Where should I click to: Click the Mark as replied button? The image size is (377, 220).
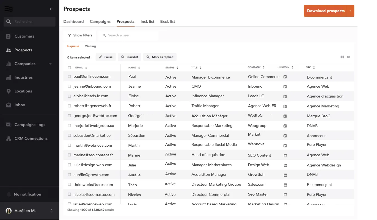160,57
